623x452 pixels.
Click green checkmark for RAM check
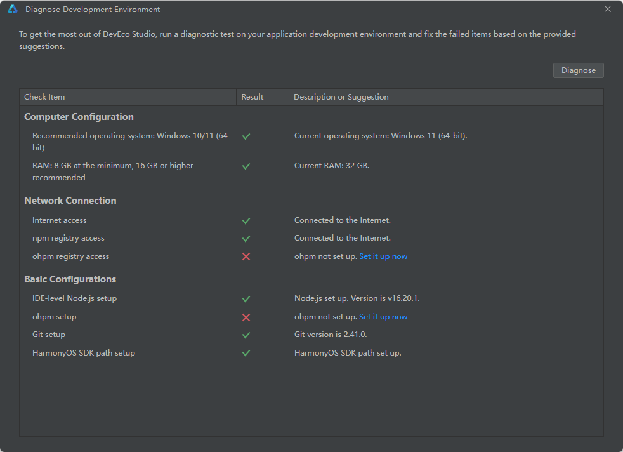coord(246,166)
